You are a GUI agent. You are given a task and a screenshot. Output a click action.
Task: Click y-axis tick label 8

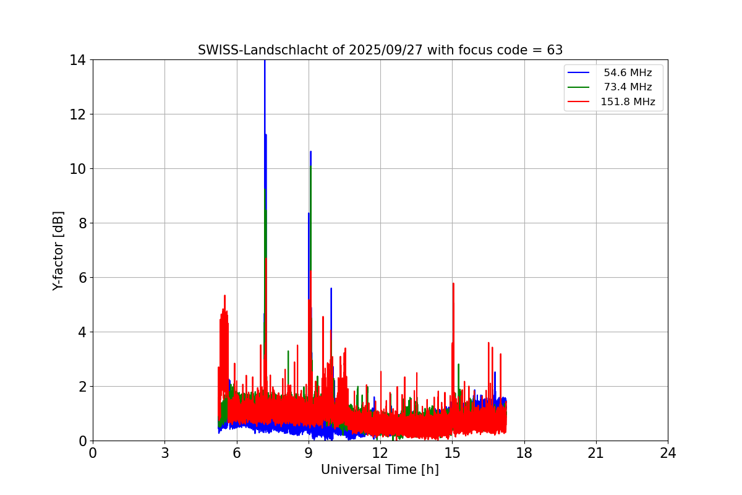[81, 223]
